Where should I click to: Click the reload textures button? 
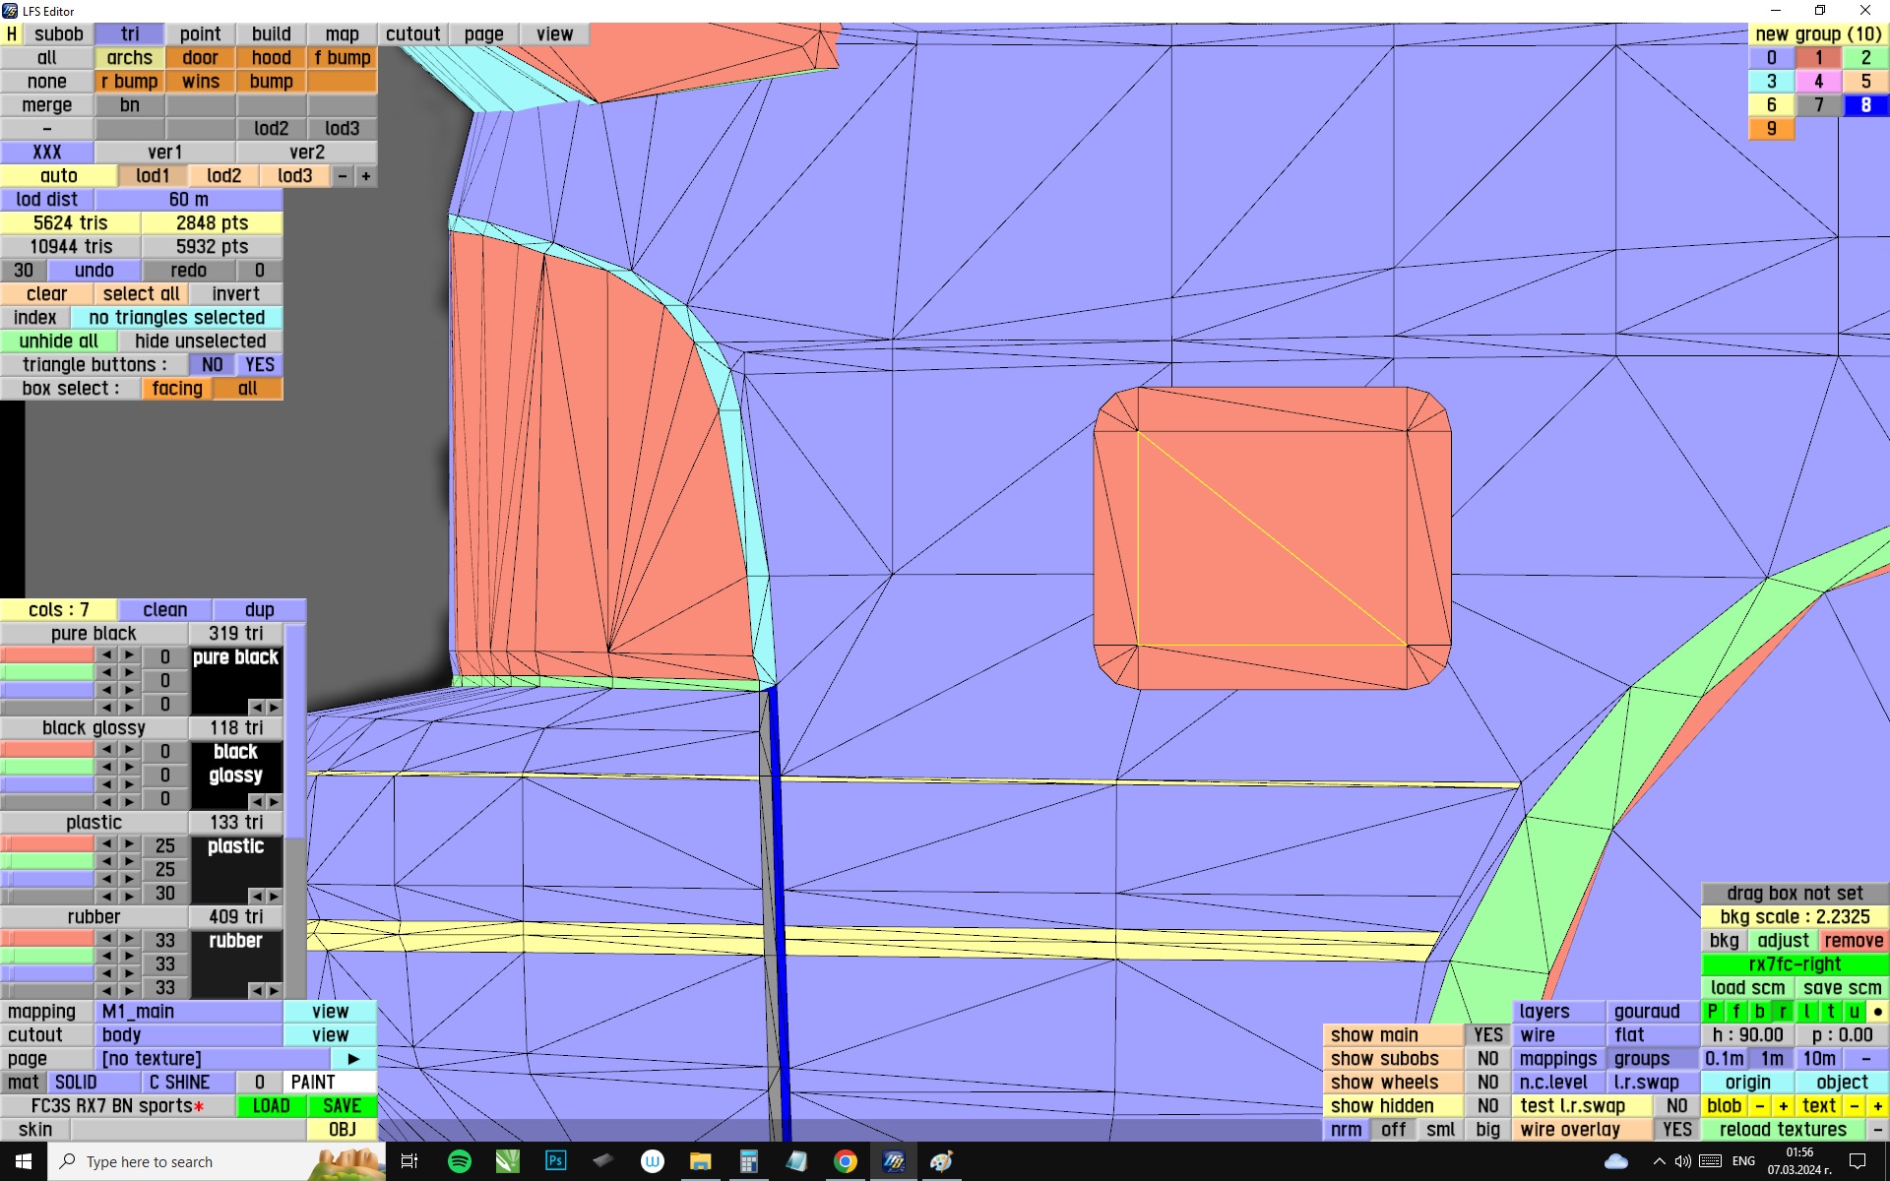tap(1782, 1129)
